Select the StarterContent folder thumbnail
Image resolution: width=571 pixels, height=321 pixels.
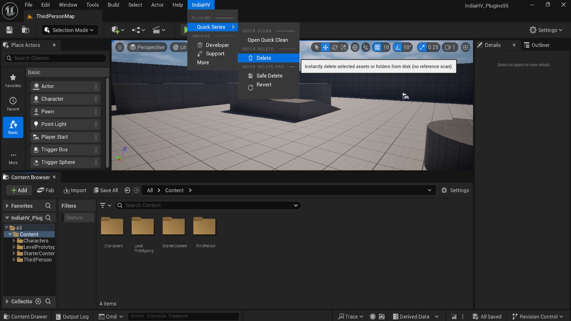pos(174,226)
